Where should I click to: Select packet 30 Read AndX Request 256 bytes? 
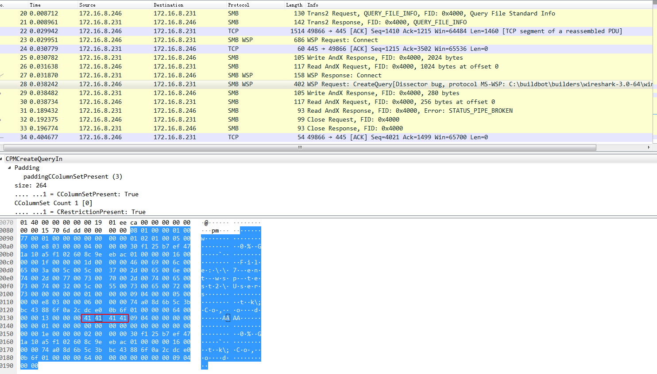coord(326,102)
